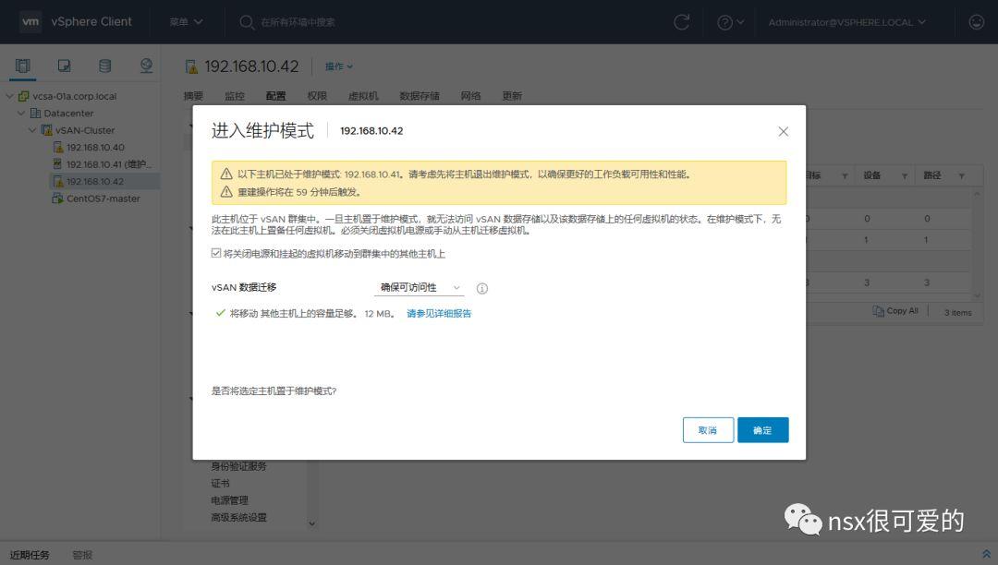Viewport: 998px width, 565px height.
Task: Open the 近期任务 recent tasks tab
Action: pyautogui.click(x=30, y=555)
